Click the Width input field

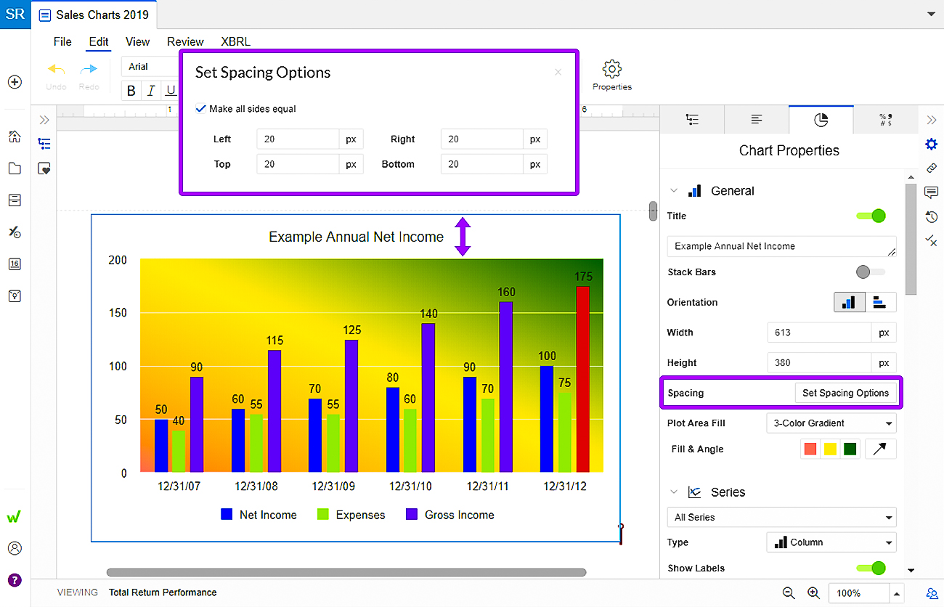click(818, 333)
